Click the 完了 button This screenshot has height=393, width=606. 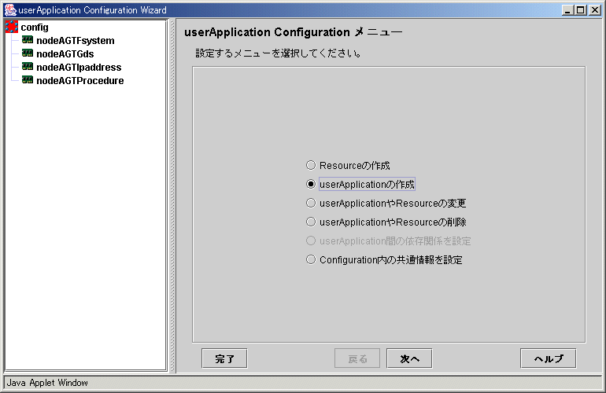coord(224,358)
